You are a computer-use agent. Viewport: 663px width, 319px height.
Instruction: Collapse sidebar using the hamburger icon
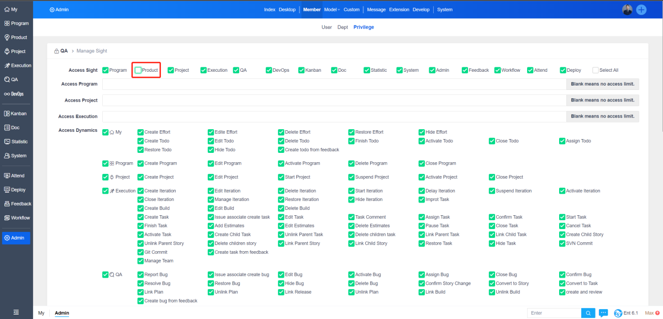tap(16, 312)
